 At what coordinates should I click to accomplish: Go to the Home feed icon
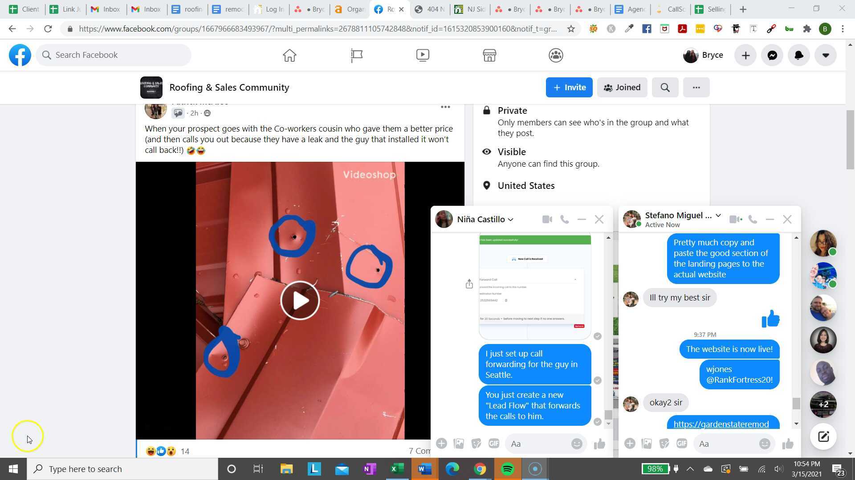pos(289,55)
